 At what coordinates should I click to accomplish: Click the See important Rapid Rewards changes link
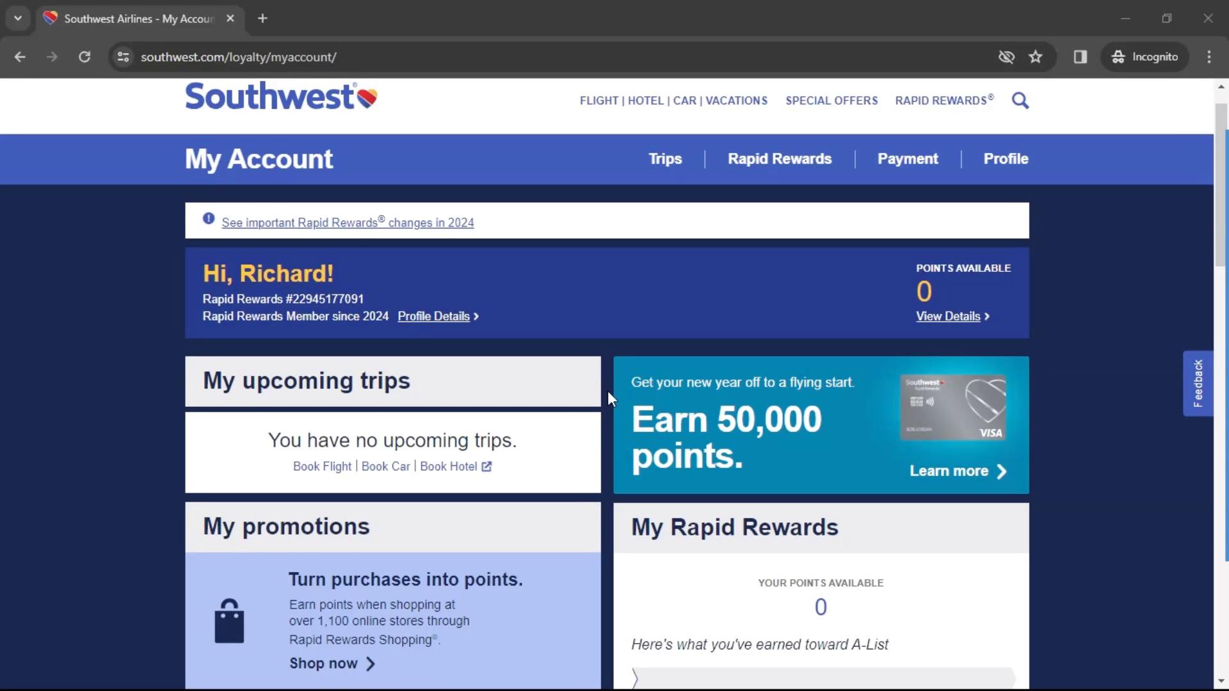pos(347,223)
